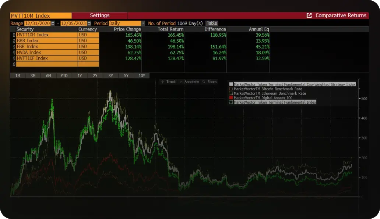Select 1M time range
This screenshot has width=380, height=219.
coord(18,76)
